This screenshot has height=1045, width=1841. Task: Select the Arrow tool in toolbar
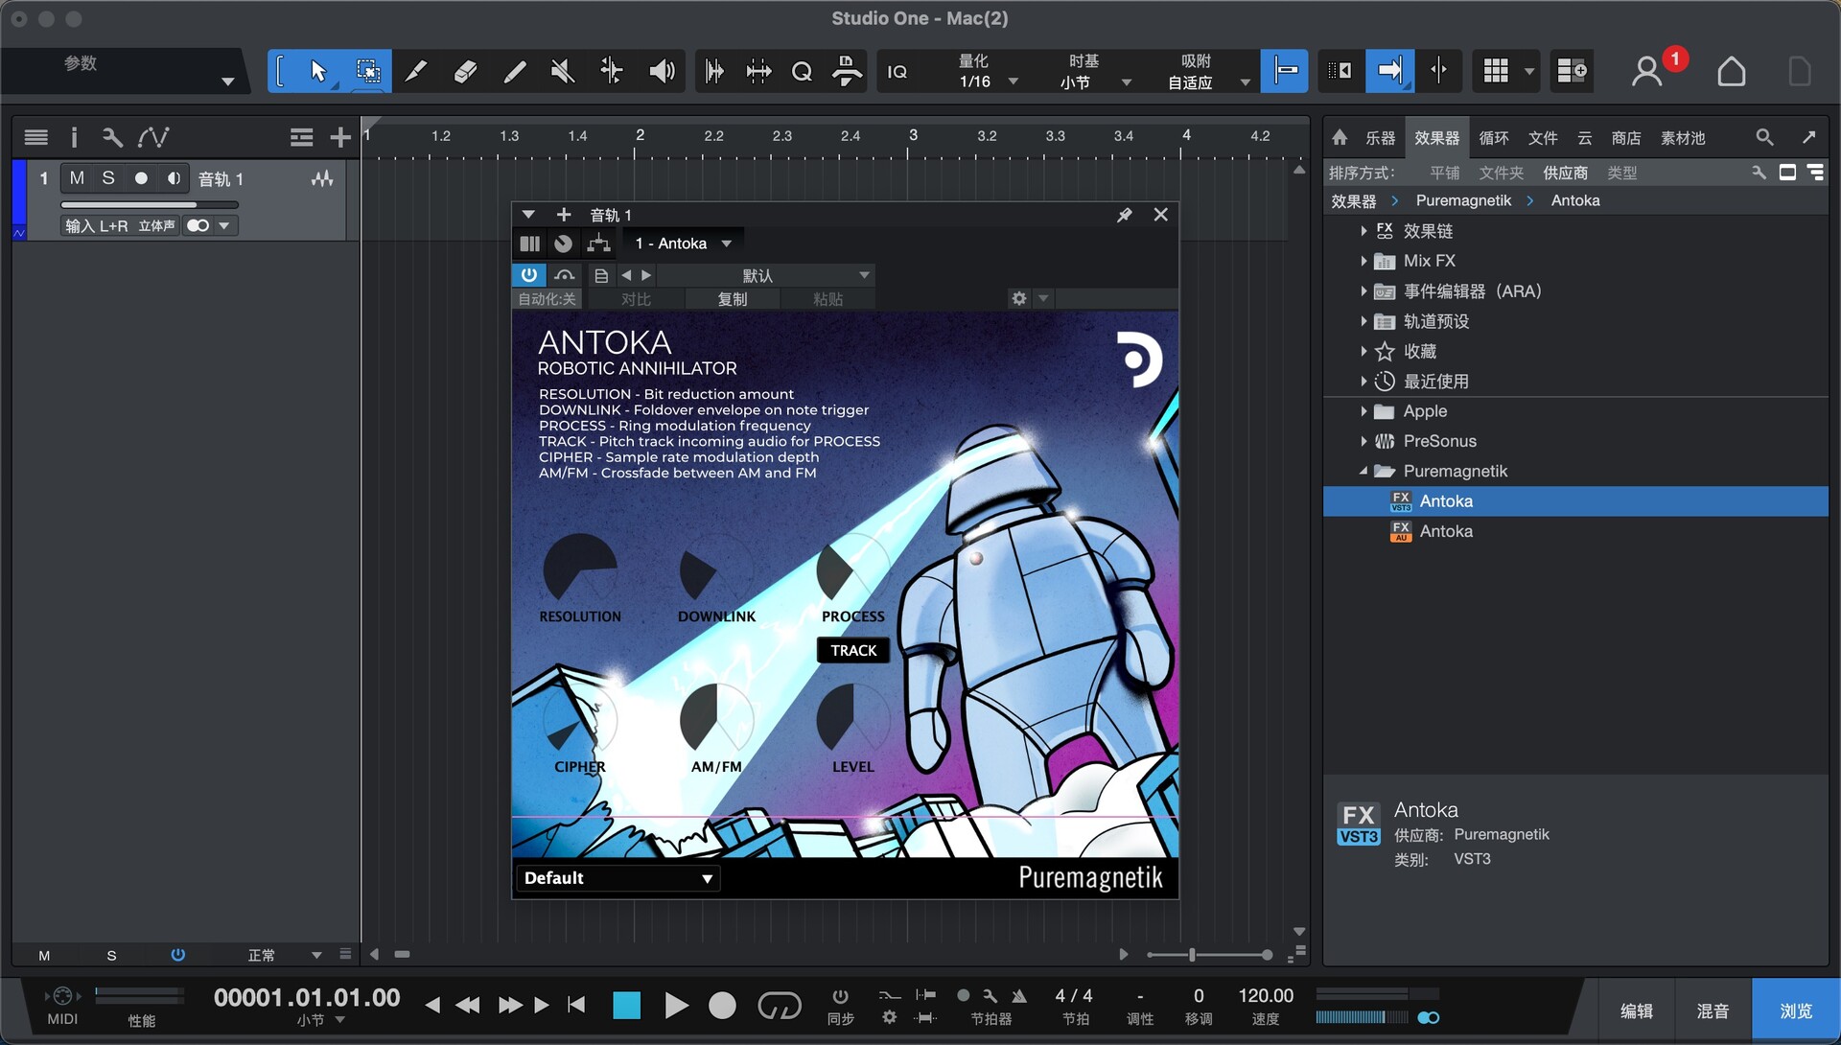318,71
